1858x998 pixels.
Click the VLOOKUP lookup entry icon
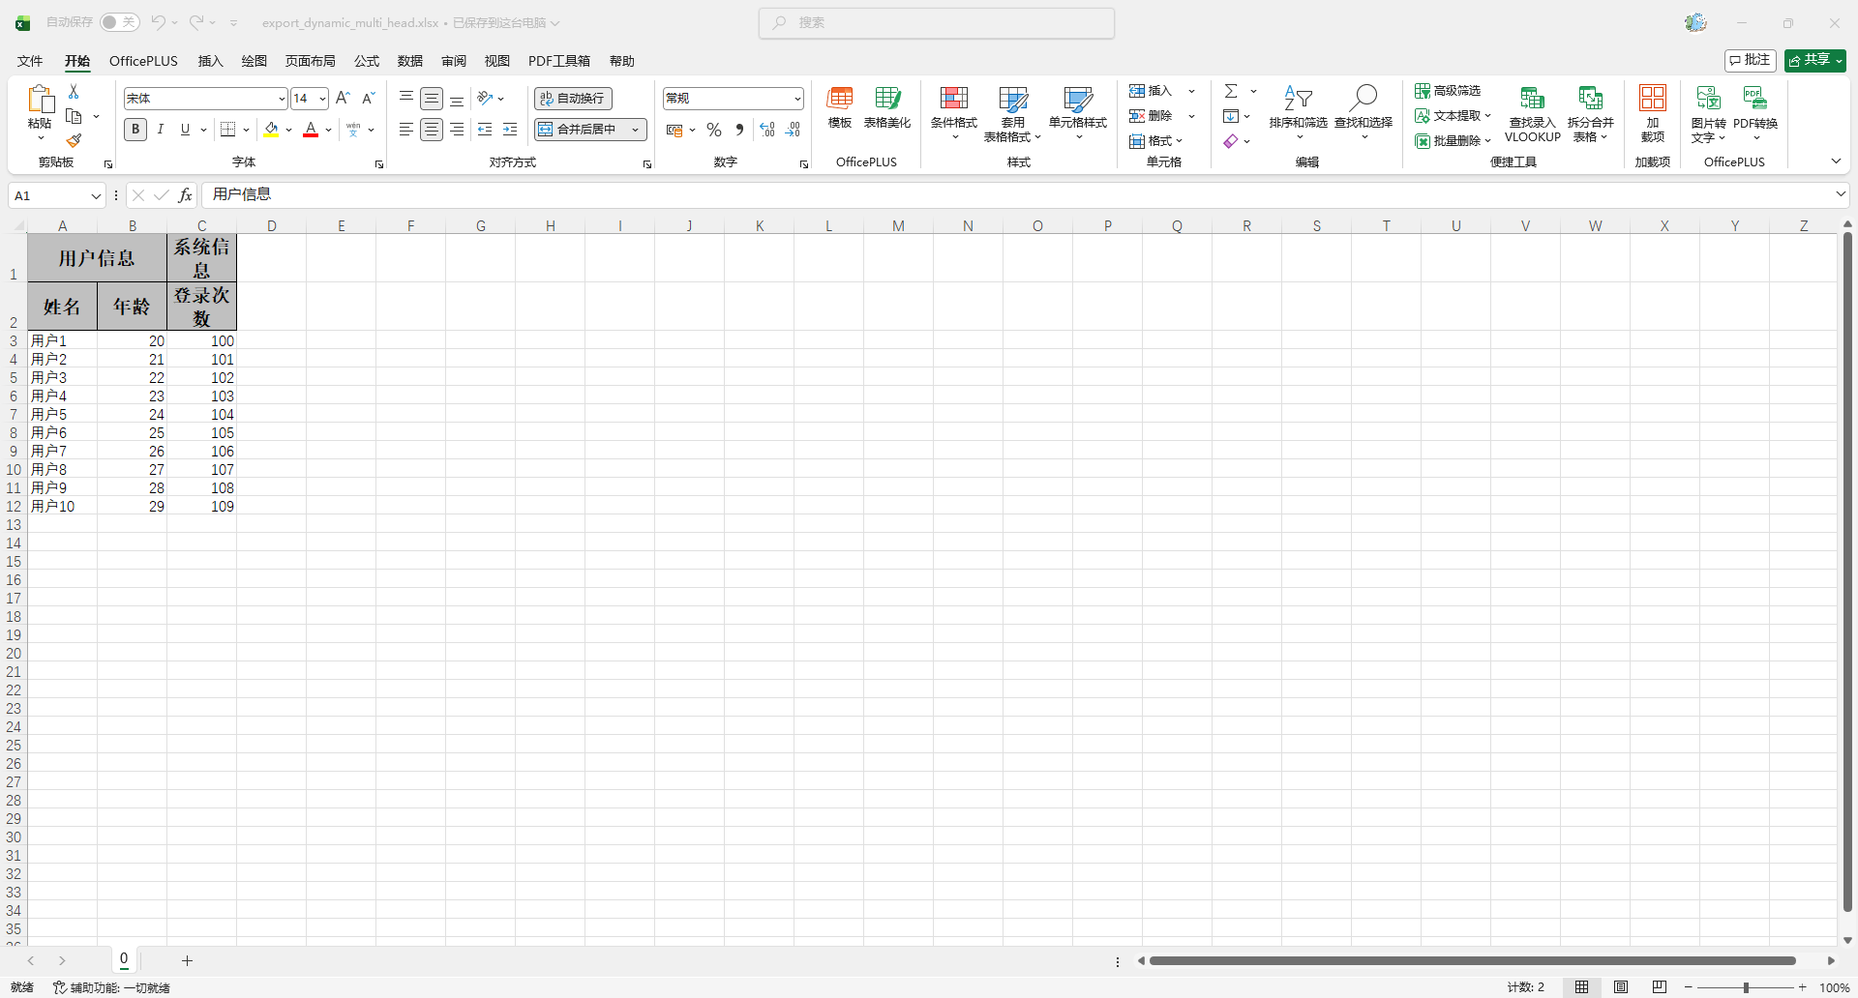[1532, 99]
